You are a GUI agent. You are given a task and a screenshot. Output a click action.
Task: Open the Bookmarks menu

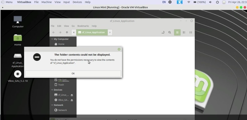tap(83, 26)
